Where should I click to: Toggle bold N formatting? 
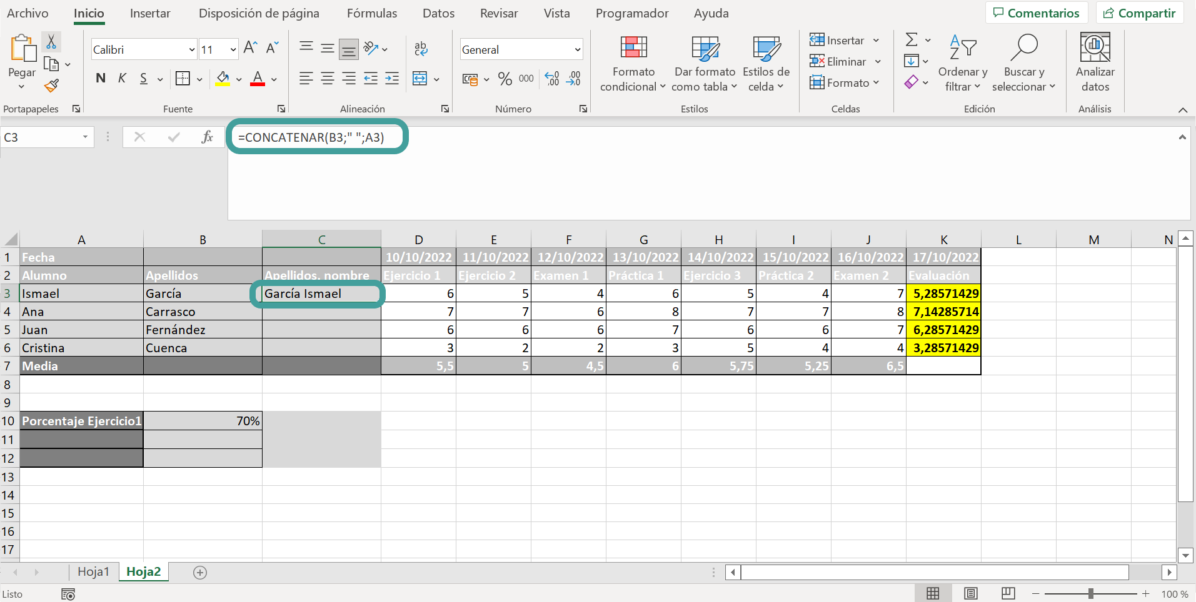coord(101,79)
